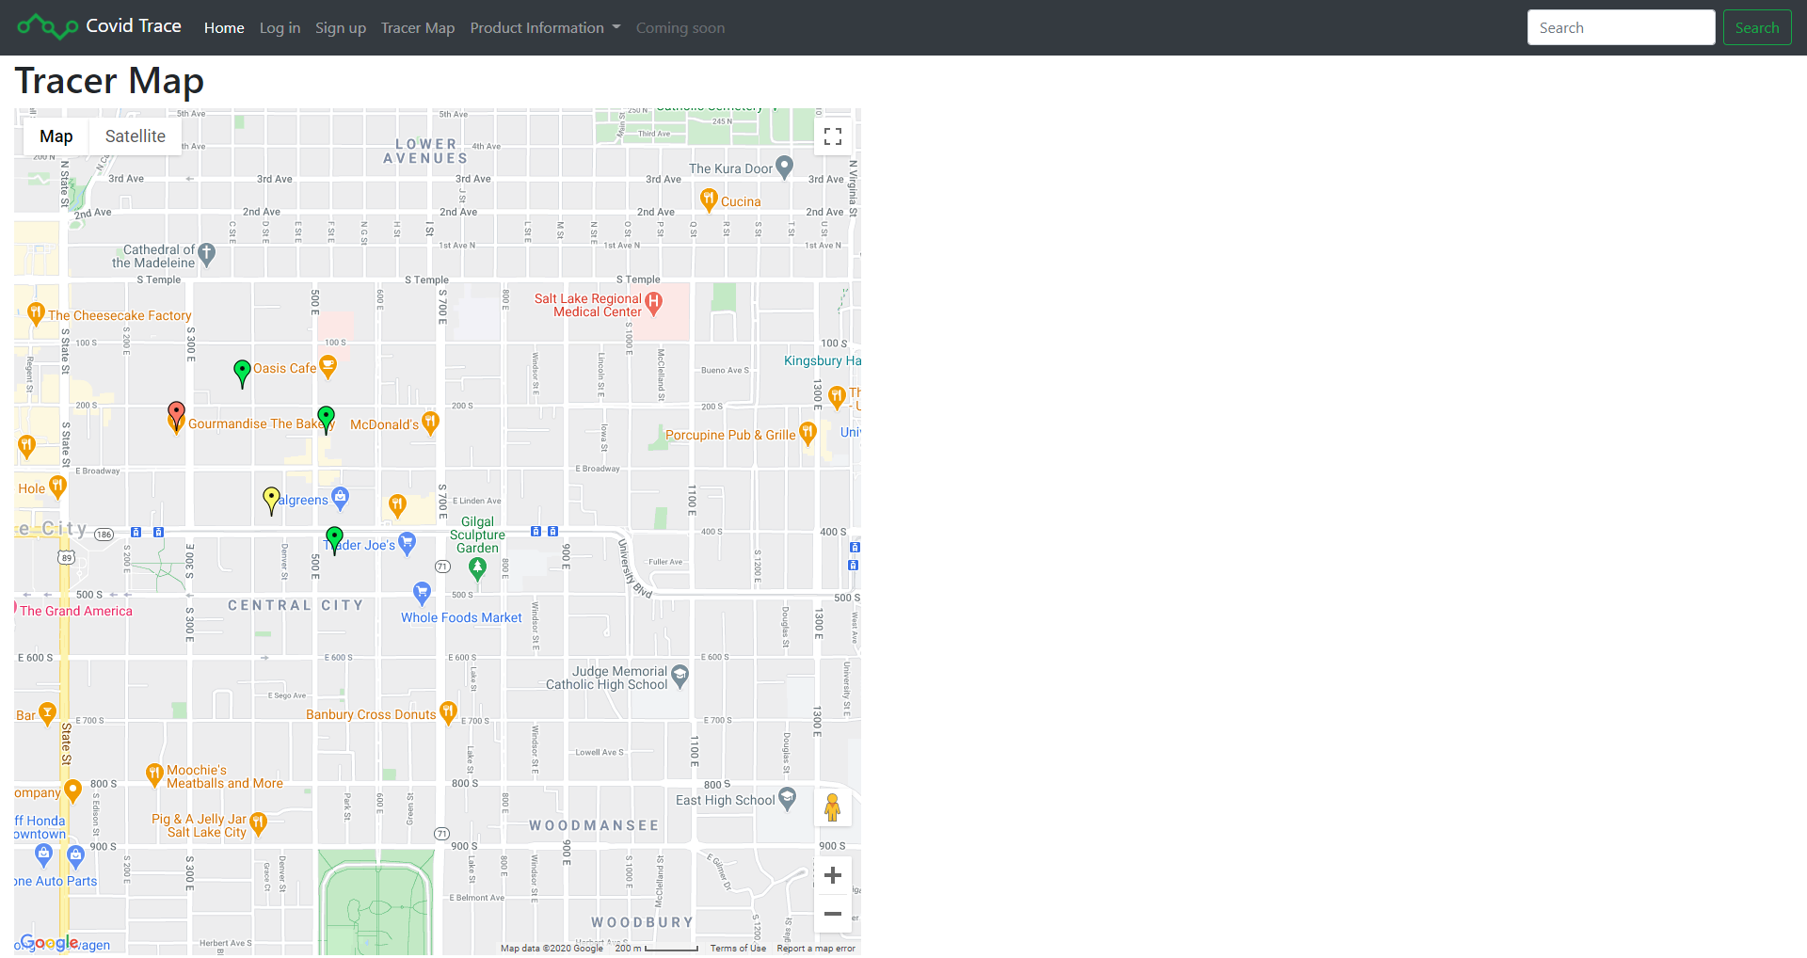Focus the Search input field
Screen dimensions: 1807x958
[1621, 27]
